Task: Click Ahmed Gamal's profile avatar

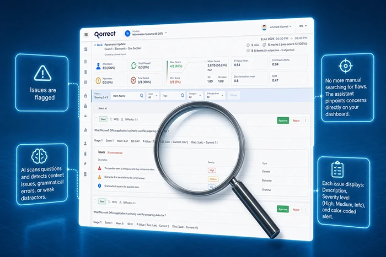Action: (x=264, y=27)
